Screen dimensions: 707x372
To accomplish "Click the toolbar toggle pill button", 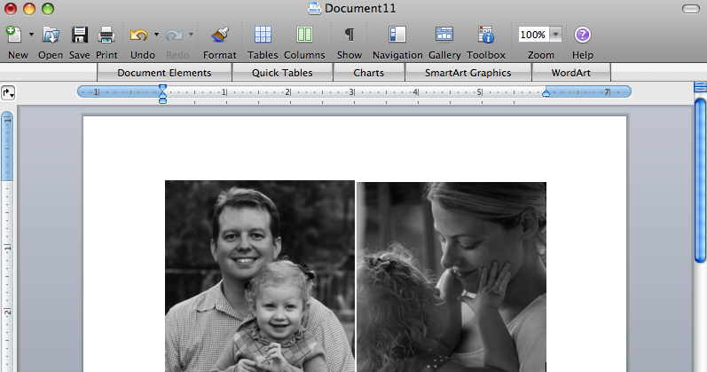I will click(691, 9).
